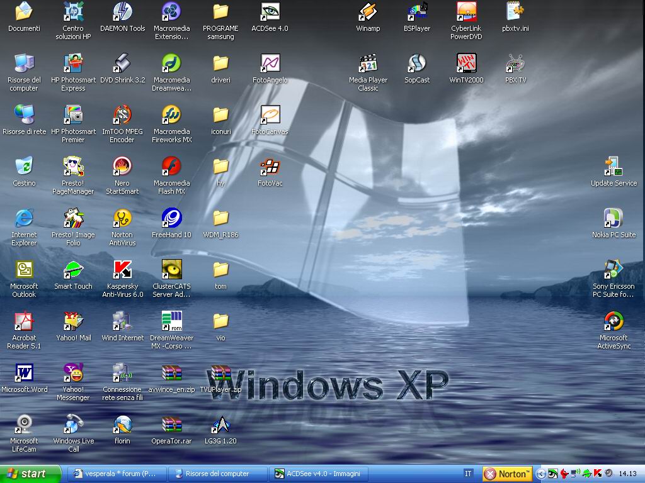This screenshot has width=645, height=483.
Task: Open the IT language bar selector
Action: [468, 474]
